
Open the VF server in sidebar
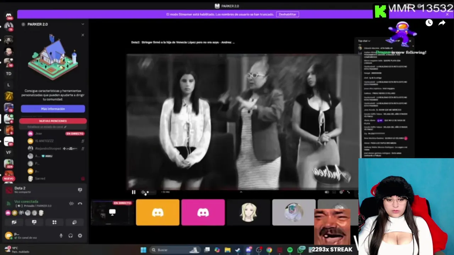(x=9, y=152)
